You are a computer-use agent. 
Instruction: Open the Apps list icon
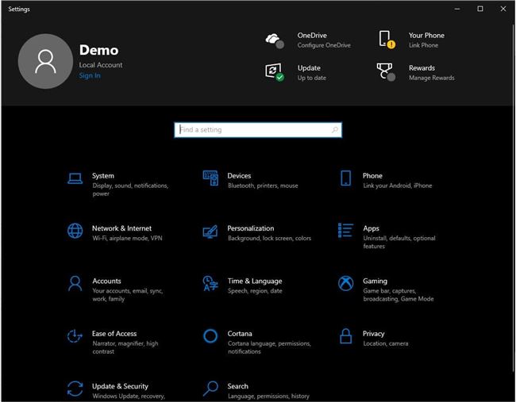[345, 230]
